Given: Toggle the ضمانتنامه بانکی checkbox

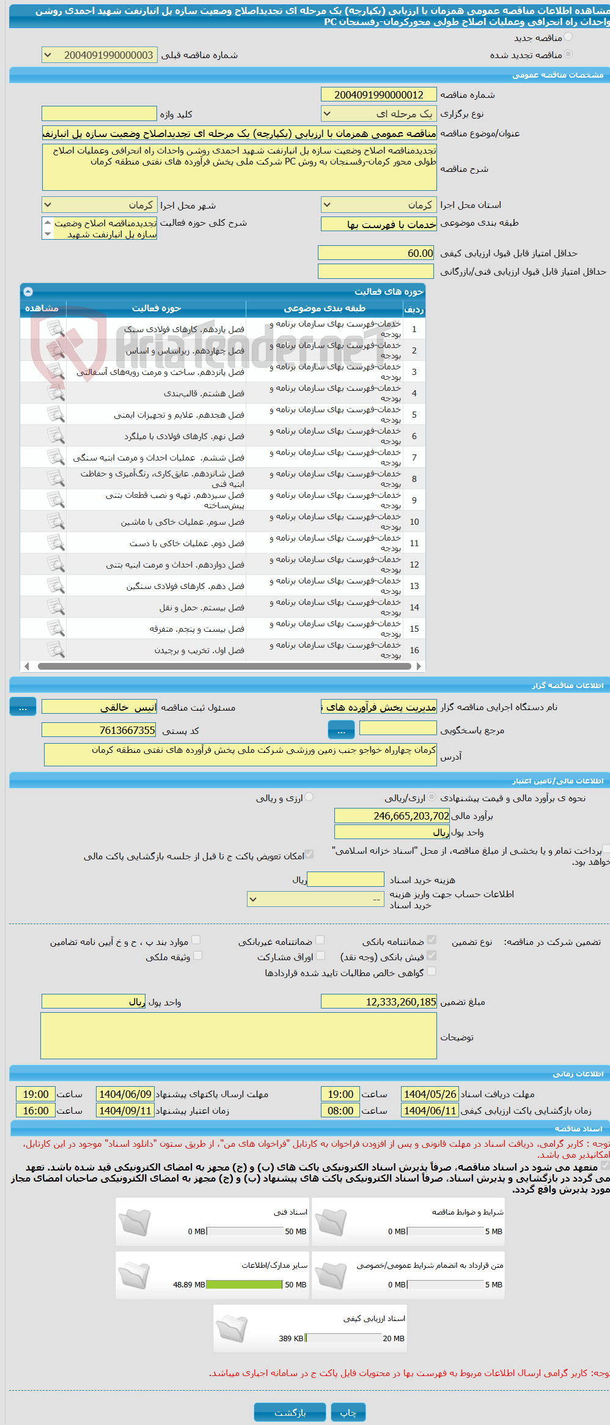Looking at the screenshot, I should pyautogui.click(x=432, y=940).
